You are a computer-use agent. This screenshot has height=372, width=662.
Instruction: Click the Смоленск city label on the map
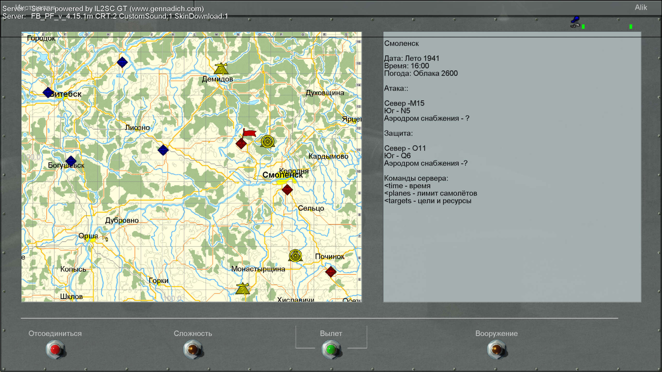point(282,175)
